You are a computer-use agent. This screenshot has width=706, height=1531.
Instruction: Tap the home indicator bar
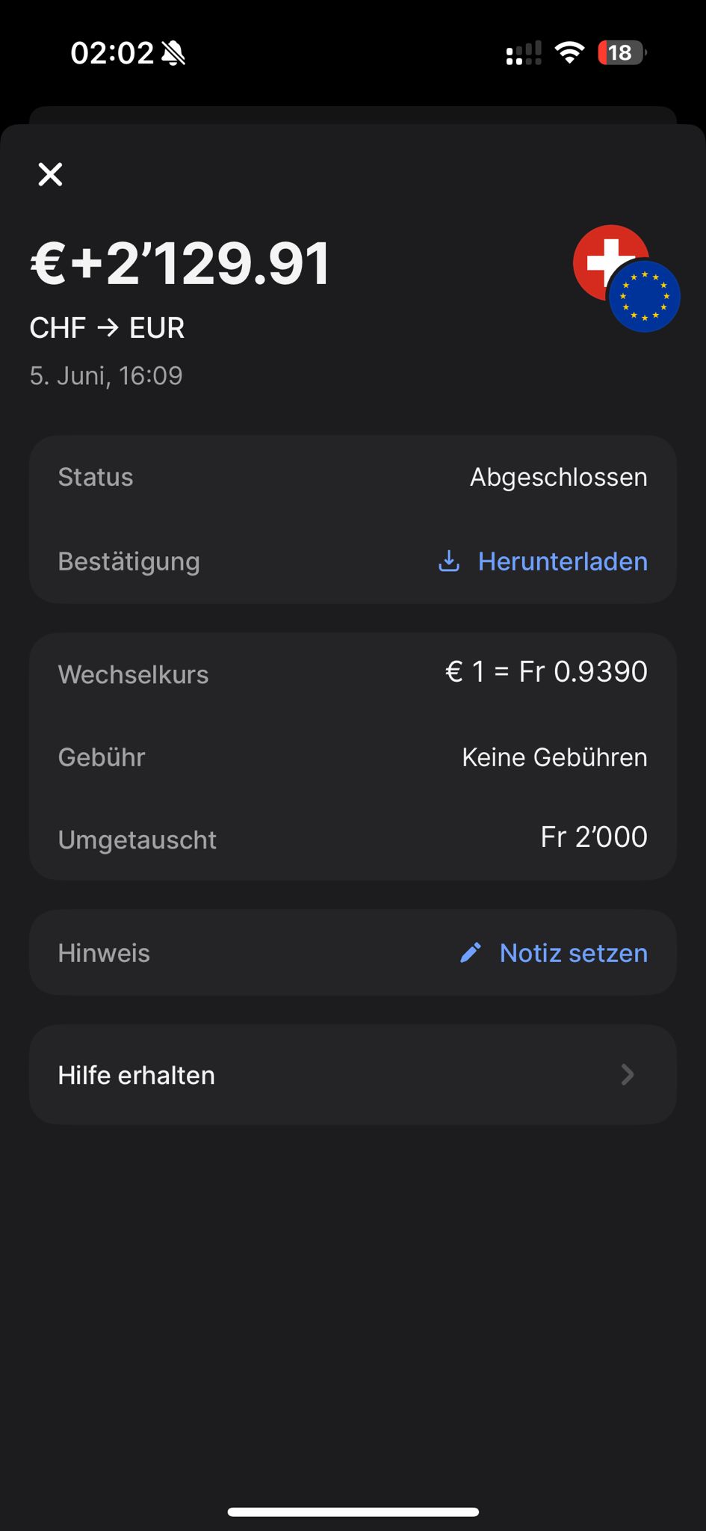coord(353,1512)
